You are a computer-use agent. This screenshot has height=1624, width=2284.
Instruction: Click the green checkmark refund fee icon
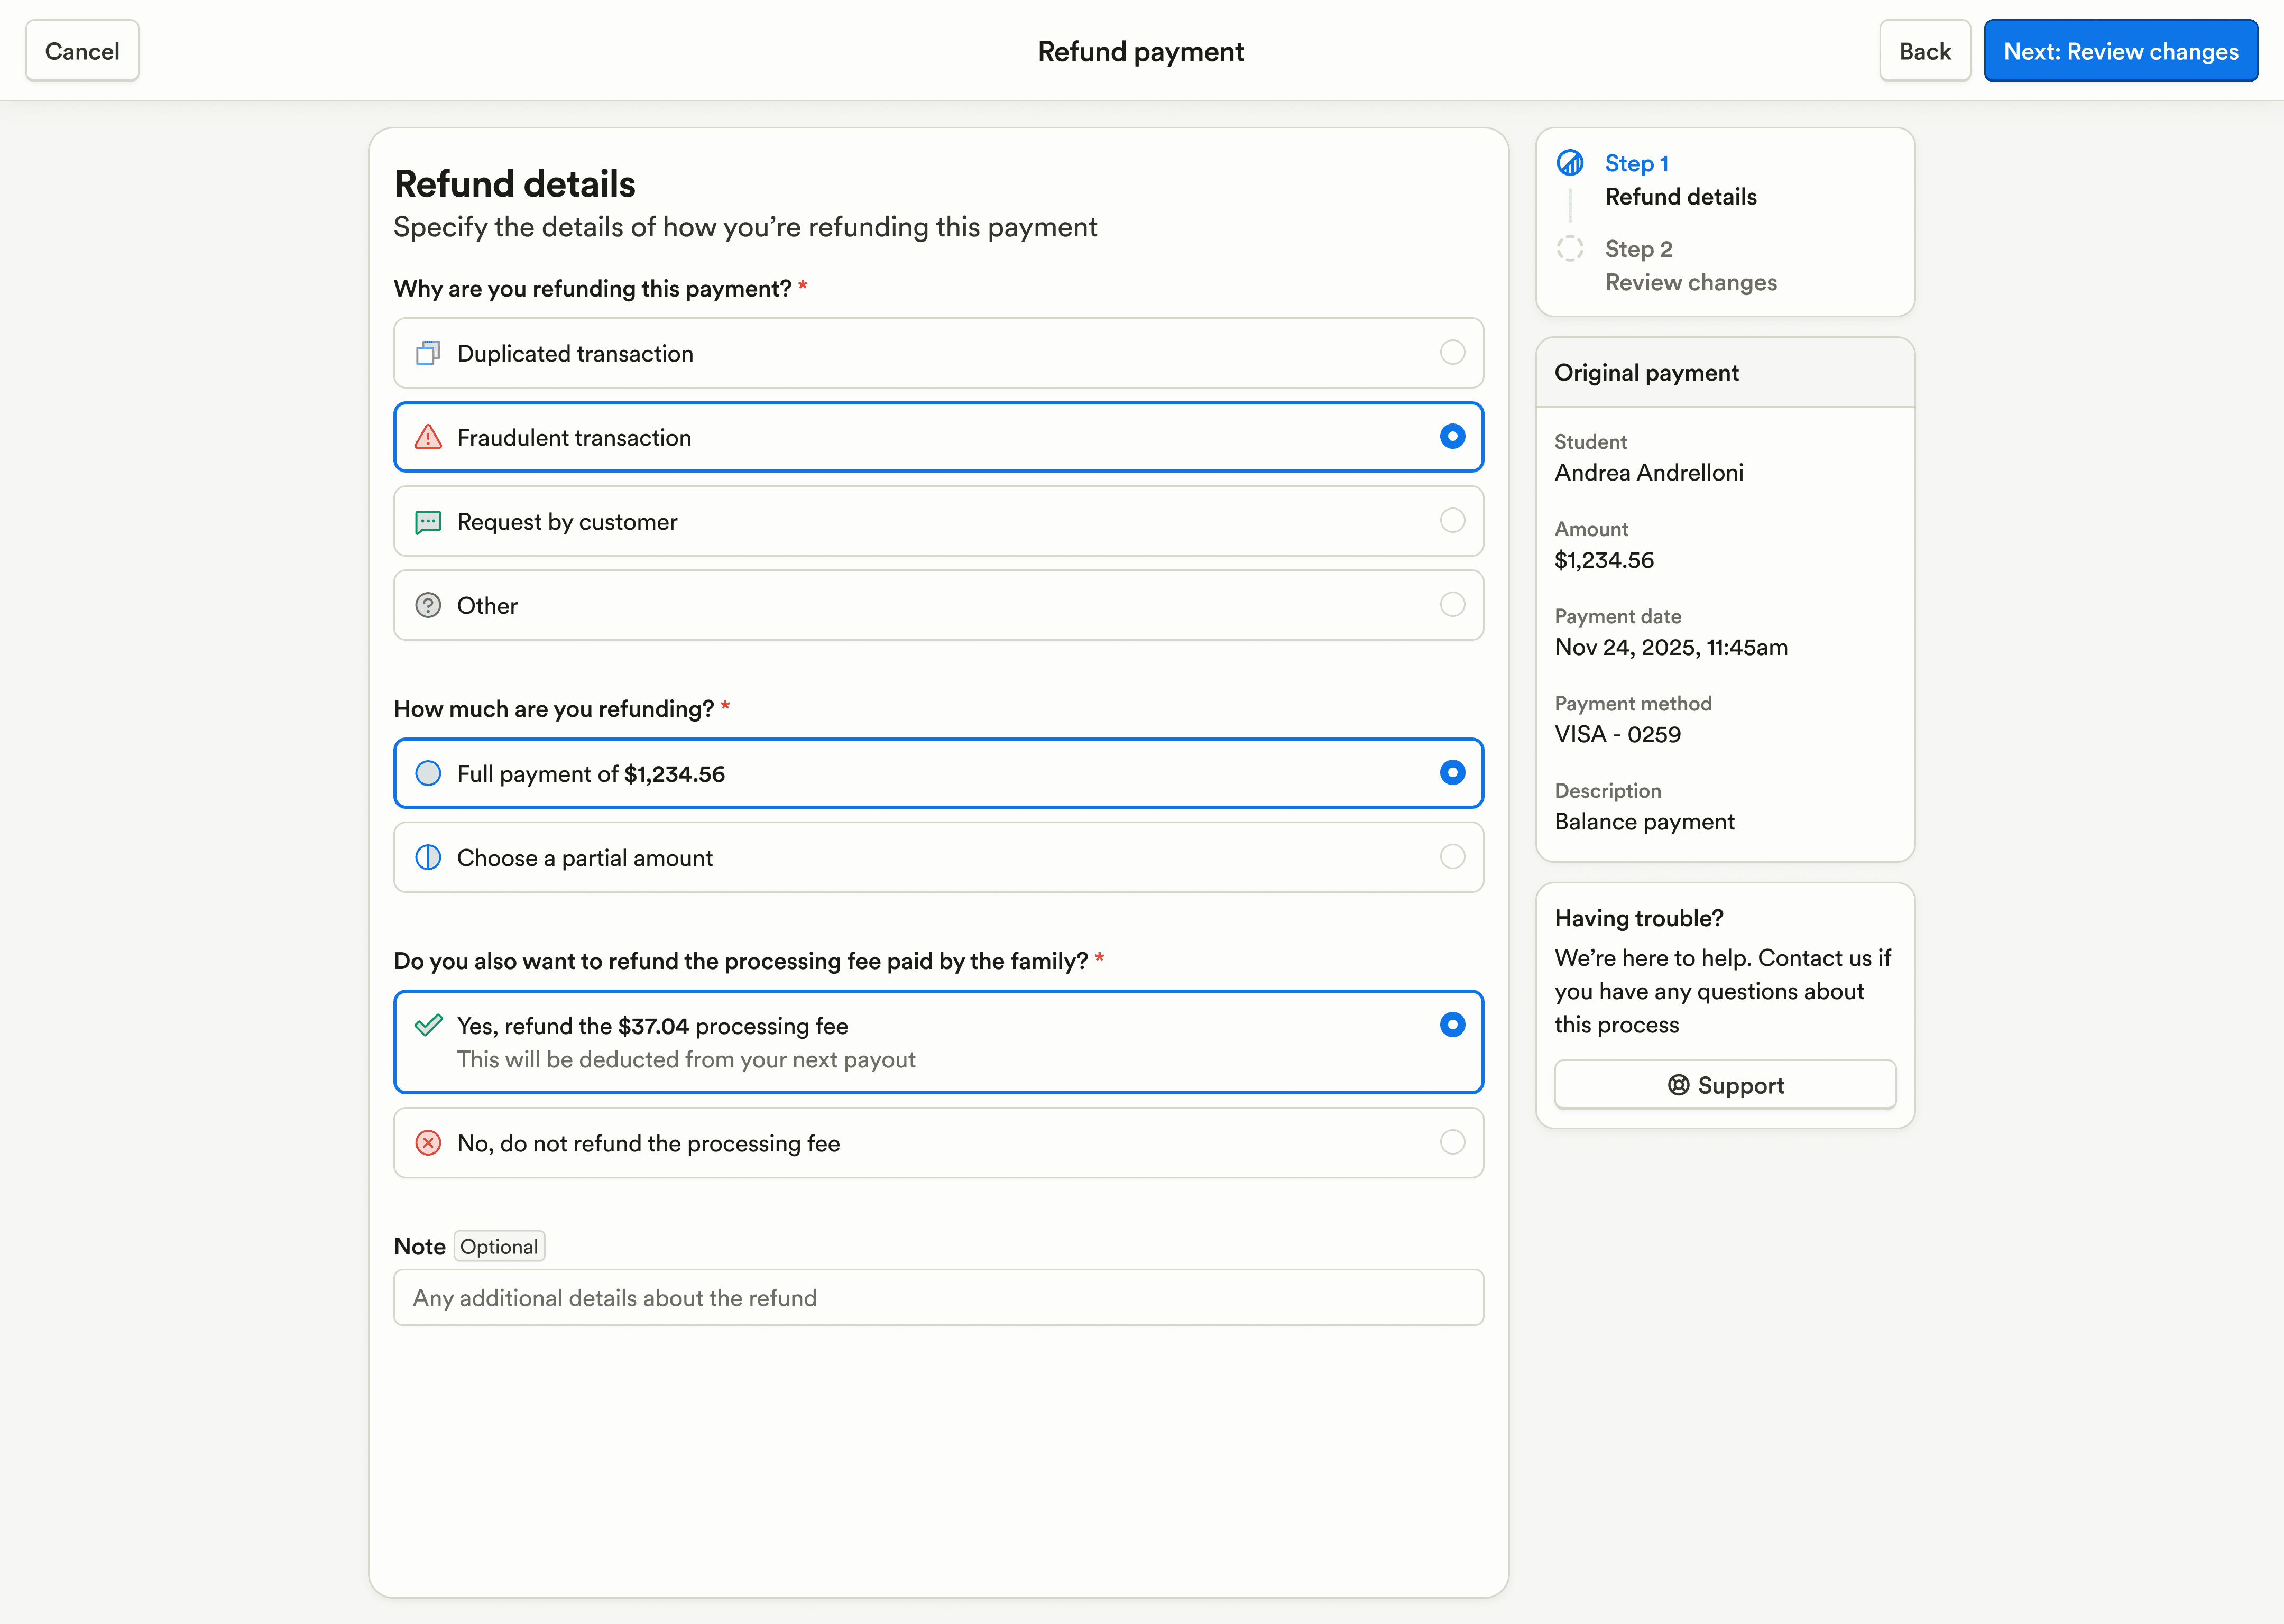[x=428, y=1025]
